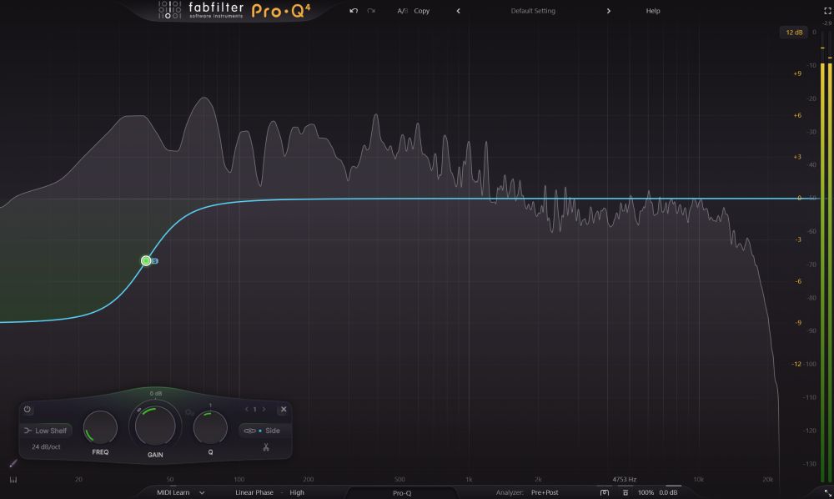Click the Copy button
The width and height of the screenshot is (834, 499).
pyautogui.click(x=421, y=11)
